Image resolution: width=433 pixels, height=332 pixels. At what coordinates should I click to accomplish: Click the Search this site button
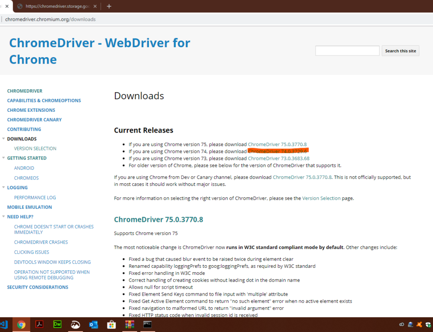[401, 51]
